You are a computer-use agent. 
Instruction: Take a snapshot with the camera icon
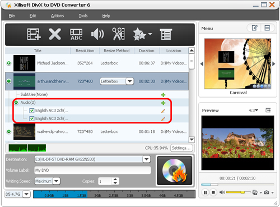267,192
